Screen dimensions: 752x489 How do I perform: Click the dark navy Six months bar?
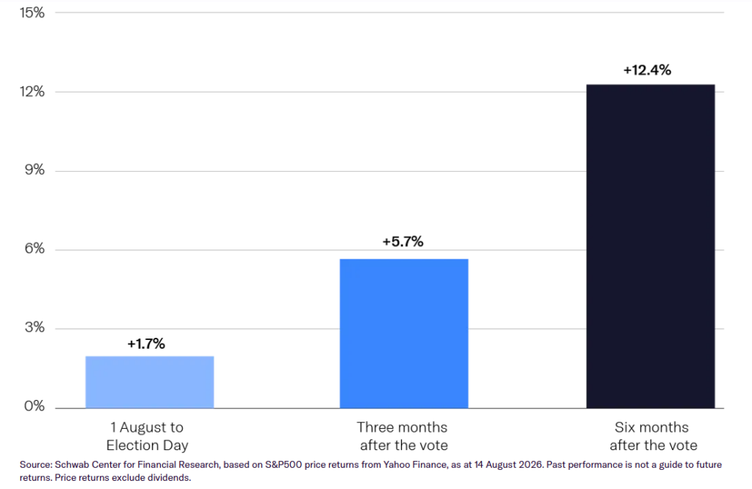pos(651,247)
